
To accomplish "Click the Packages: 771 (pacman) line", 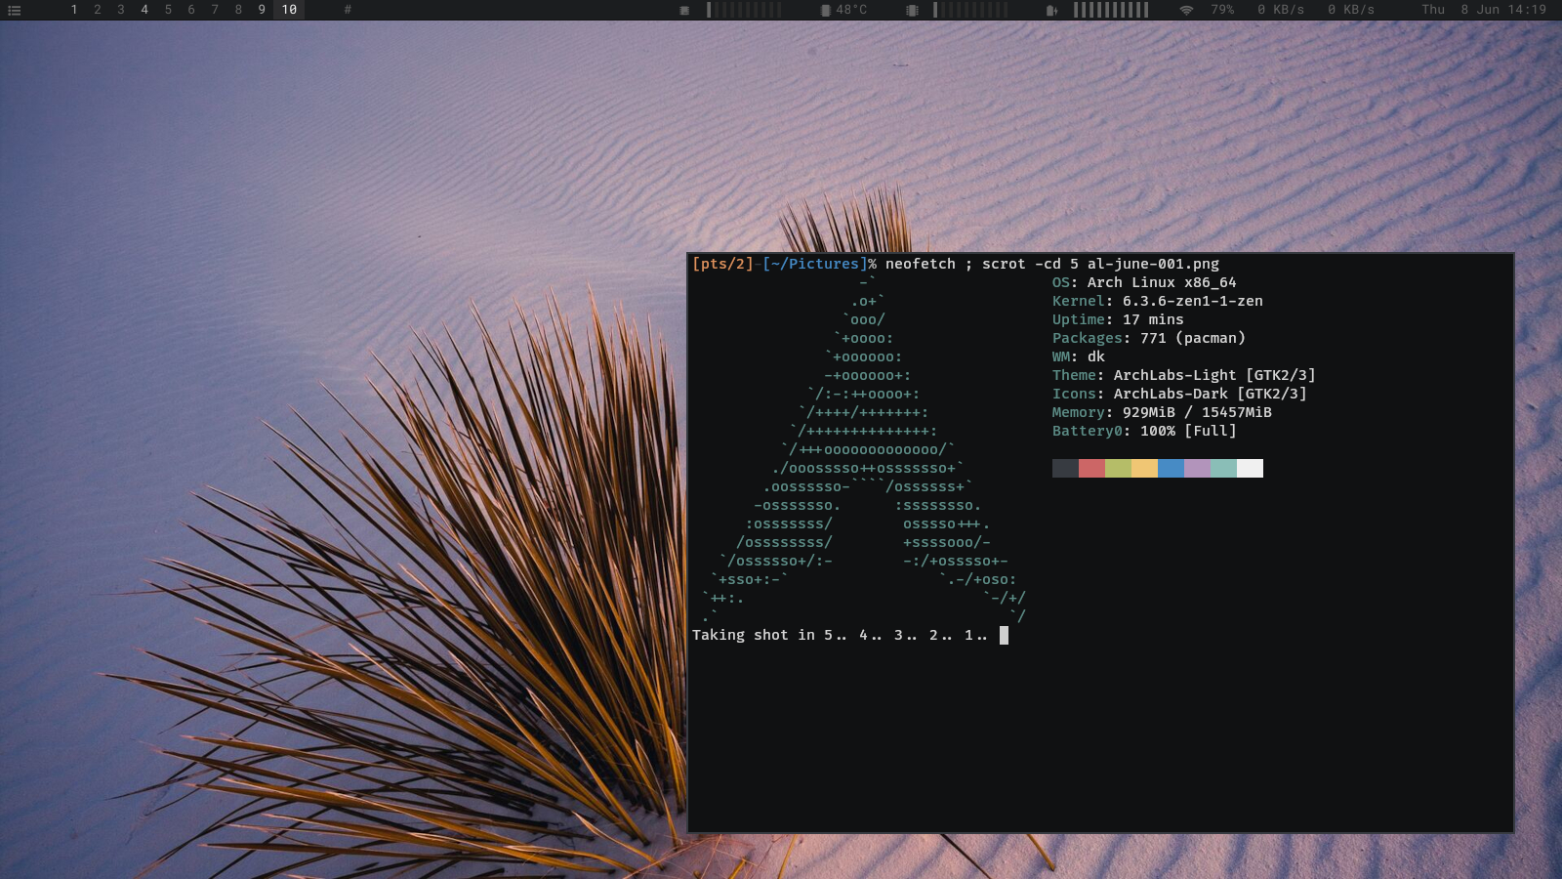I will pyautogui.click(x=1149, y=338).
